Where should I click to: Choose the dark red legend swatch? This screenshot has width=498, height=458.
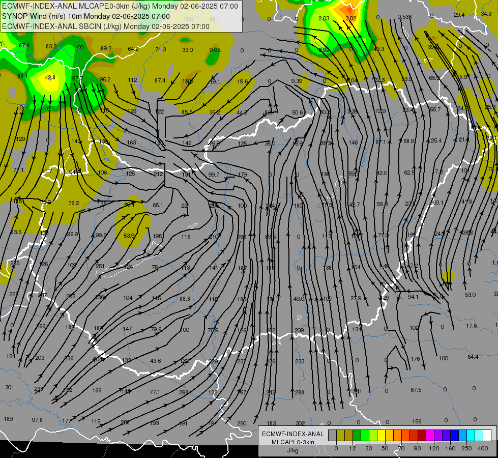(x=422, y=435)
